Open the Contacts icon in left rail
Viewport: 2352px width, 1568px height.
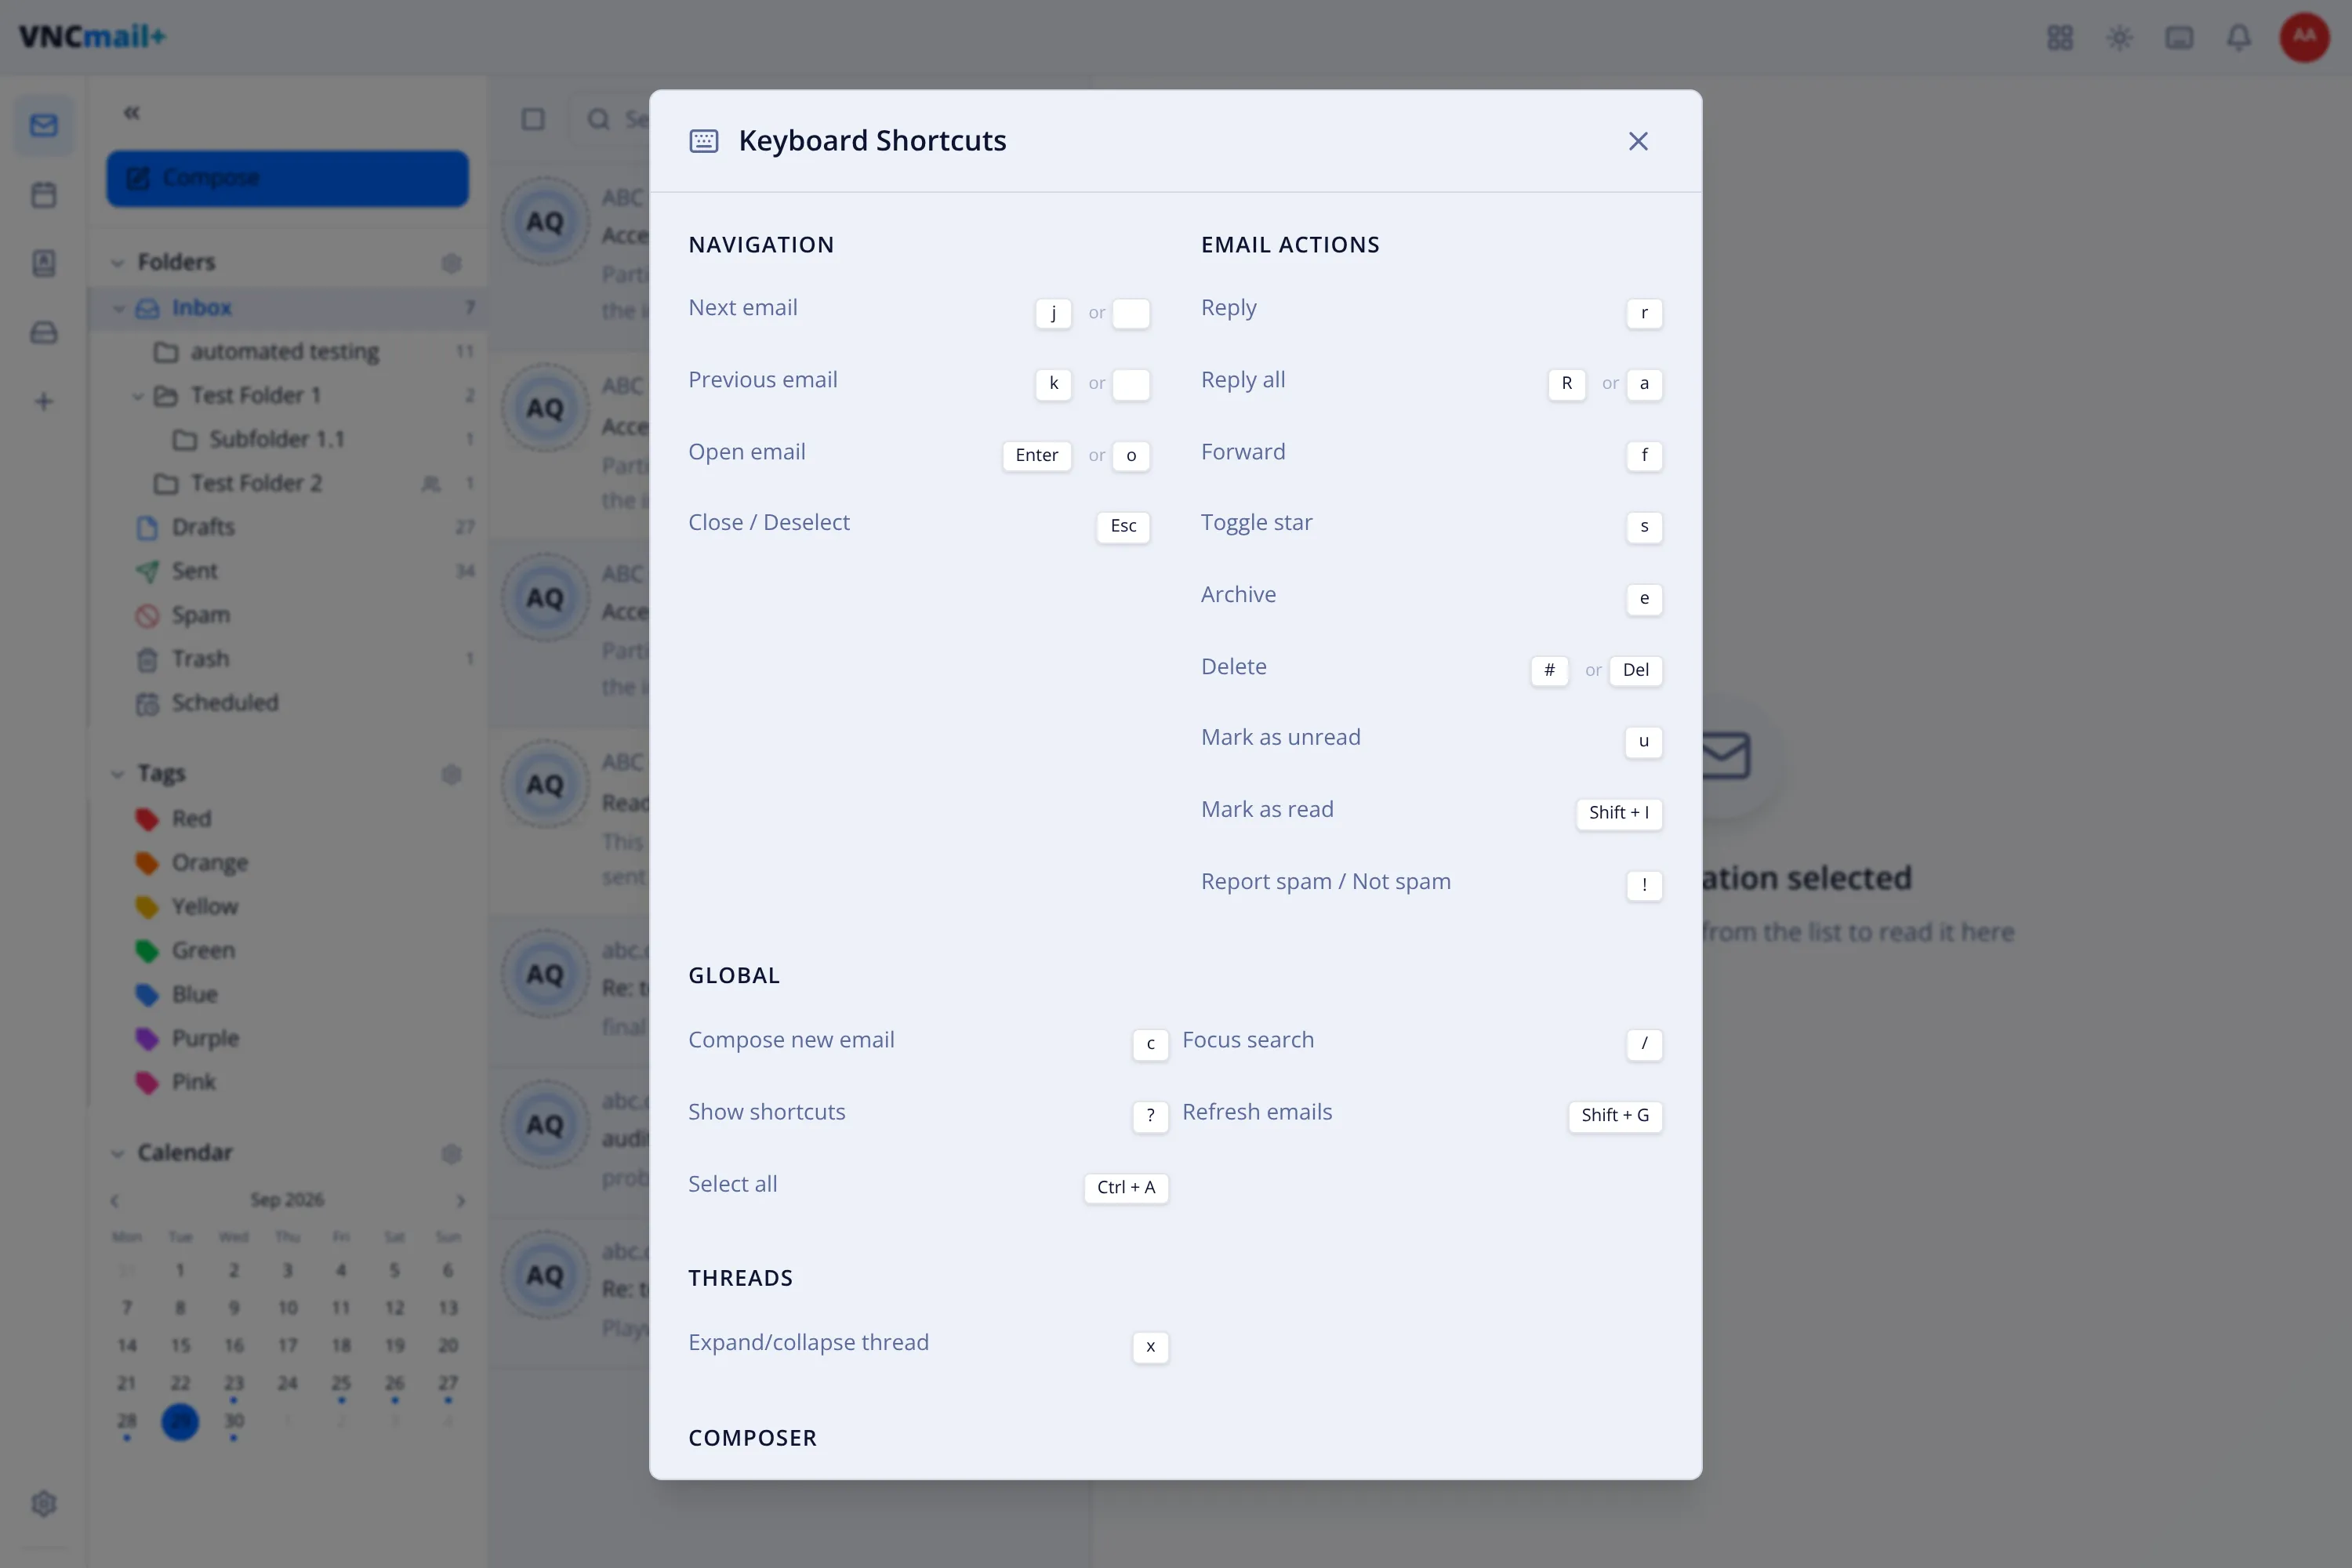click(44, 263)
